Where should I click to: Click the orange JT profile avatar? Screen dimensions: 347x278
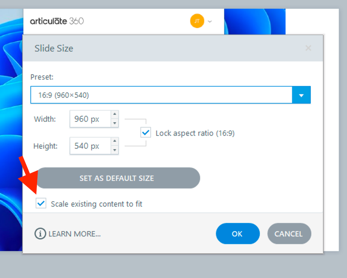197,21
